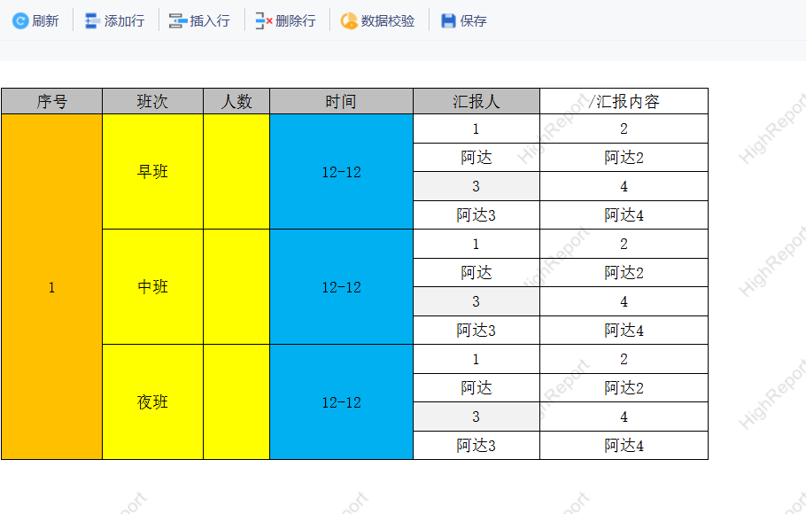This screenshot has height=514, width=806.
Task: Click 阿达3 in the 中班 group
Action: tap(477, 331)
